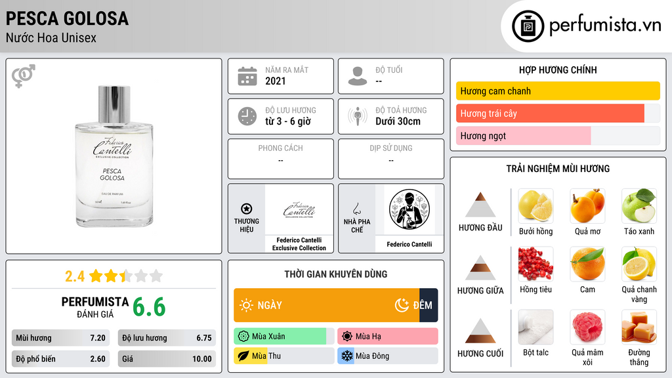The image size is (672, 378).
Task: Click the calendar icon for launch year
Action: tap(247, 76)
